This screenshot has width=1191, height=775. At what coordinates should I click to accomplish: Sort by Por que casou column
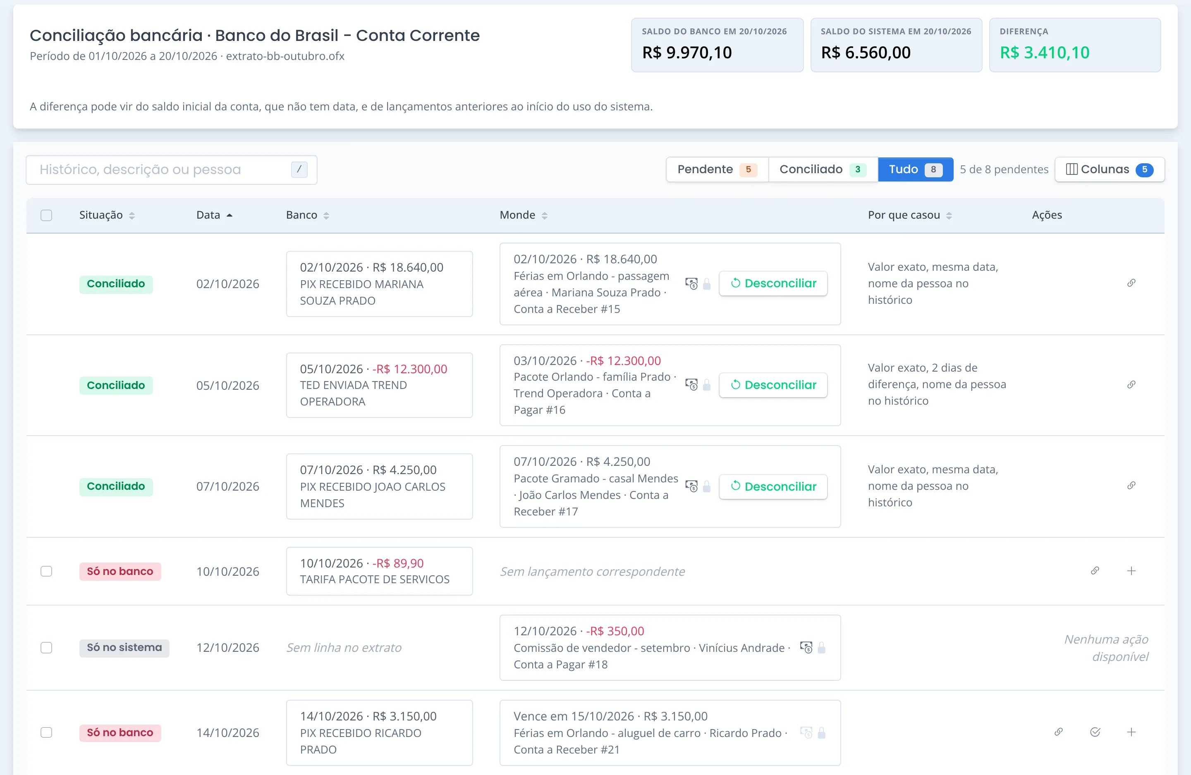[x=910, y=215]
